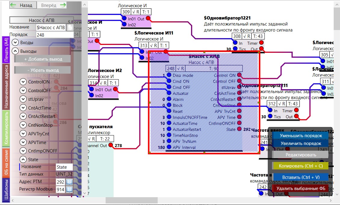Click Удалить выбранные ФБ button
The height and width of the screenshot is (205, 340).
click(301, 188)
